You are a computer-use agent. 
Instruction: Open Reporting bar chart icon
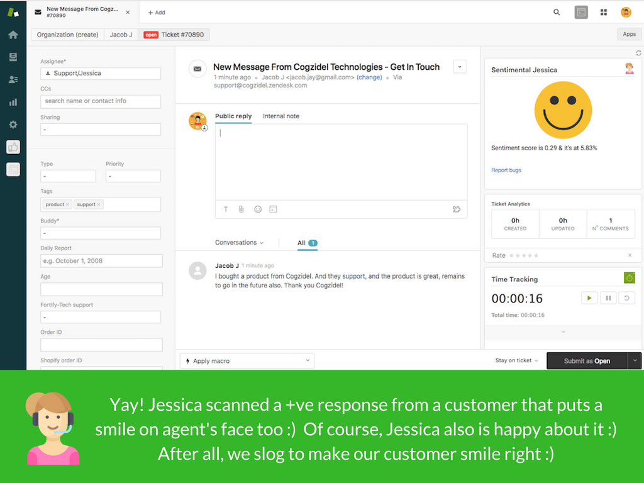tap(13, 102)
